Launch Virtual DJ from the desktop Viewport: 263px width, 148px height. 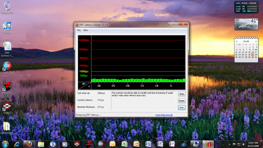[x=7, y=86]
